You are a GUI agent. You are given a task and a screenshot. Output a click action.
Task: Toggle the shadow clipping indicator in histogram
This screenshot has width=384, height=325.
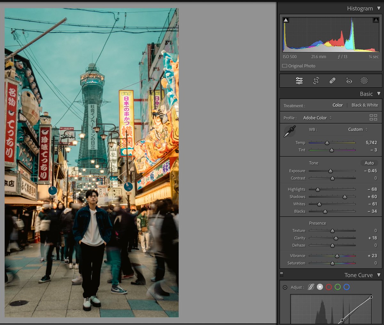(x=286, y=20)
